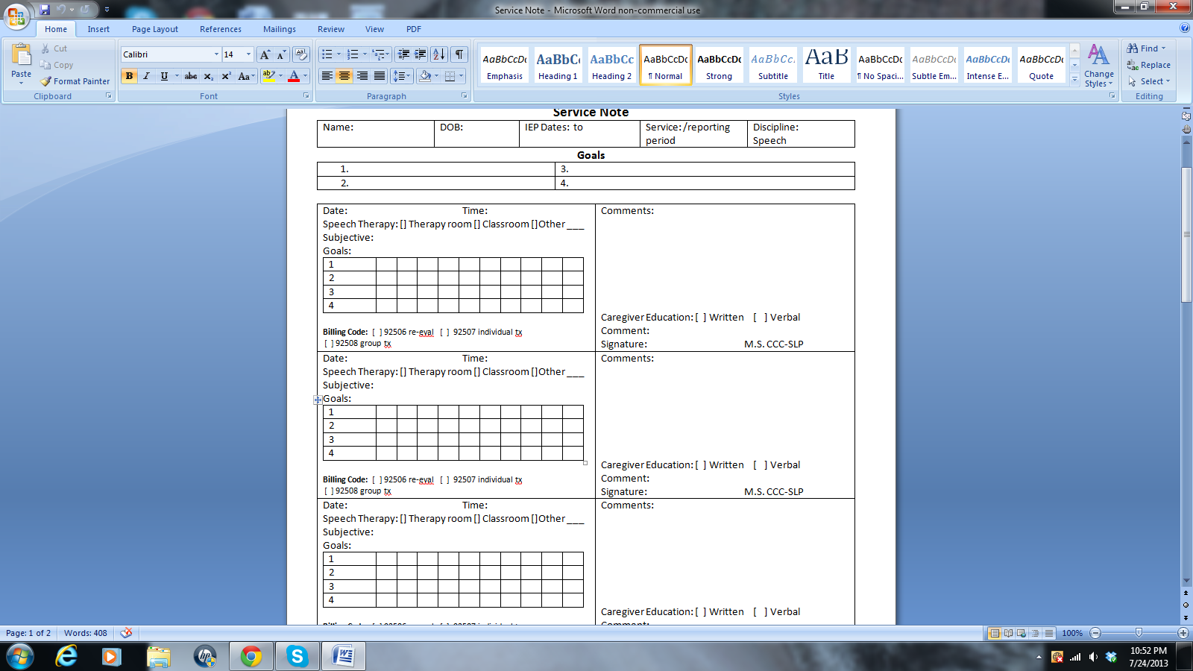Align text to the right

[362, 76]
